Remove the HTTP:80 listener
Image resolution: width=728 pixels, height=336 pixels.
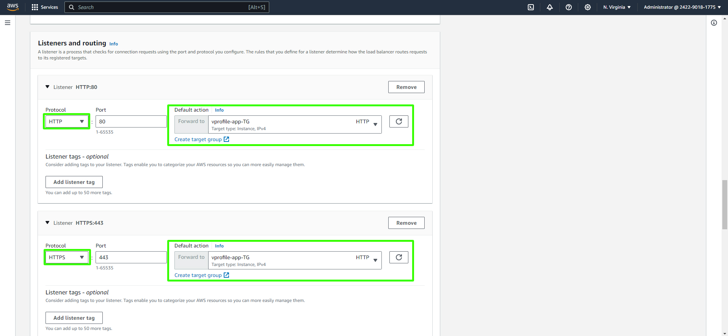coord(406,87)
